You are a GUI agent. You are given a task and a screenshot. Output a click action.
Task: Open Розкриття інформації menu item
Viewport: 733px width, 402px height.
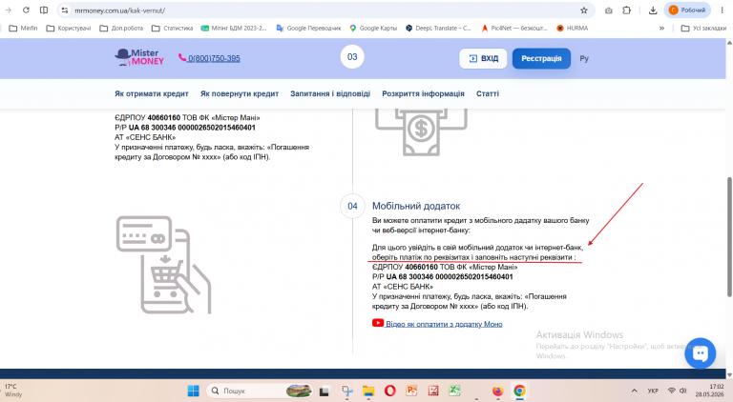[423, 93]
